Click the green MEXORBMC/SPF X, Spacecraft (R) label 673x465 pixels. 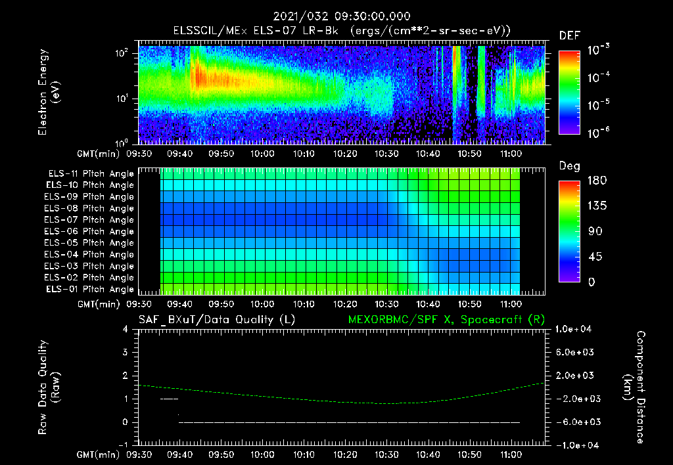coord(446,320)
